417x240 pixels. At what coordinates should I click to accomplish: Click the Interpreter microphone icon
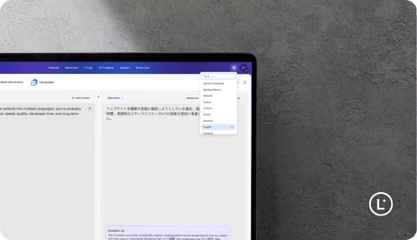pos(34,82)
